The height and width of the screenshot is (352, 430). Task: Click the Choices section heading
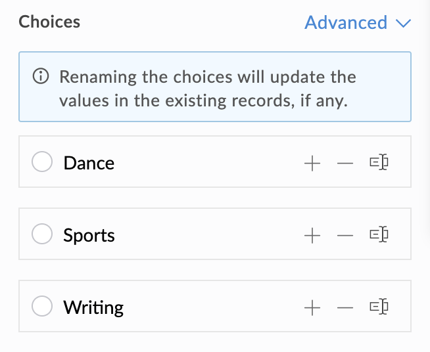(x=49, y=22)
